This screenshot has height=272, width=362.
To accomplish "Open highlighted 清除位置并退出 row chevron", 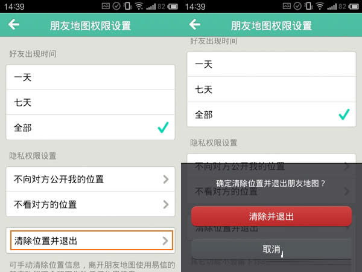I will coord(165,241).
